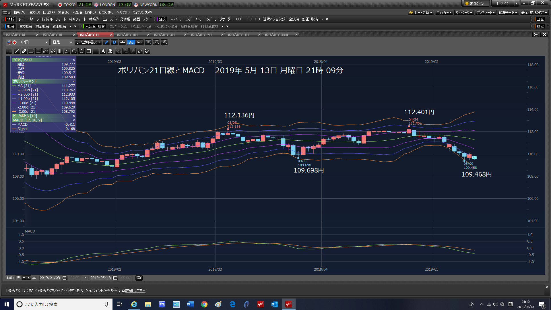Open the start date calendar picker
The width and height of the screenshot is (551, 310).
(x=65, y=278)
